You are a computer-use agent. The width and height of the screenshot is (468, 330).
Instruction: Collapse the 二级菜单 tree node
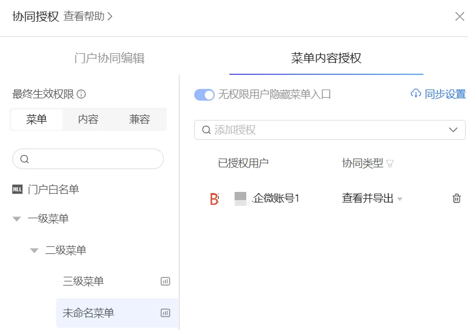click(x=34, y=250)
